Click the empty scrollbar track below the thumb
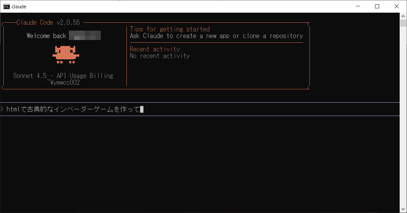The image size is (407, 213). point(403,117)
